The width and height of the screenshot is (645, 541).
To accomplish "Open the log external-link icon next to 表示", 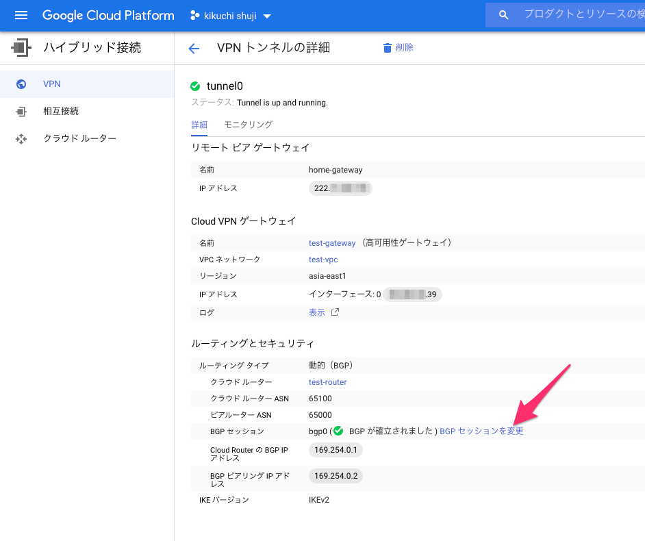I will click(336, 312).
